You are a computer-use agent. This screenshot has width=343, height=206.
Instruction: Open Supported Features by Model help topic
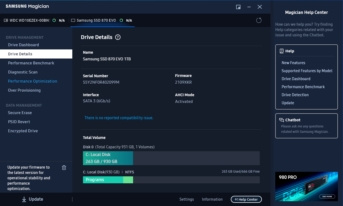[307, 71]
